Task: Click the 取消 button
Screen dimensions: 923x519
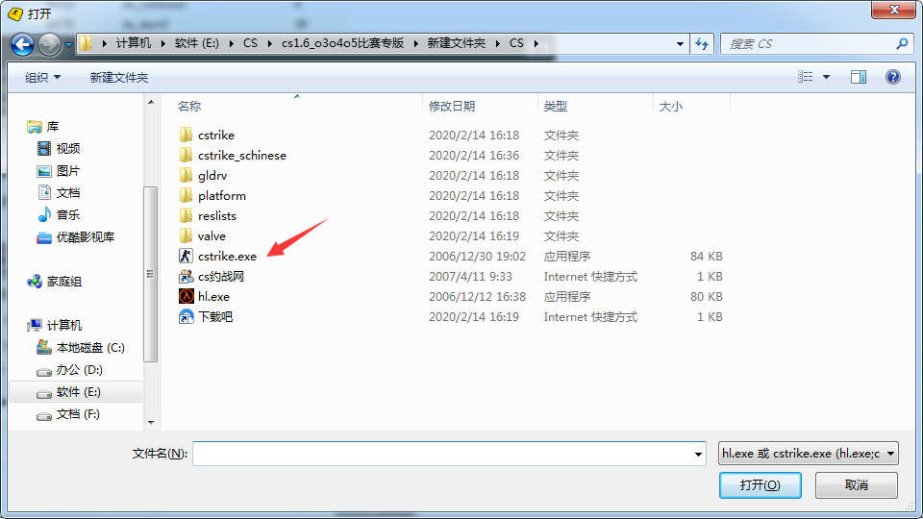Action: click(x=856, y=484)
